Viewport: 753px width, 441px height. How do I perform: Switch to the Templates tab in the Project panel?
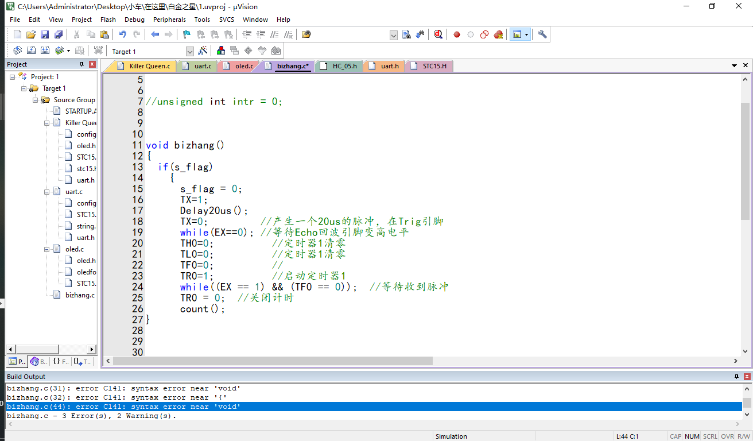pos(83,362)
